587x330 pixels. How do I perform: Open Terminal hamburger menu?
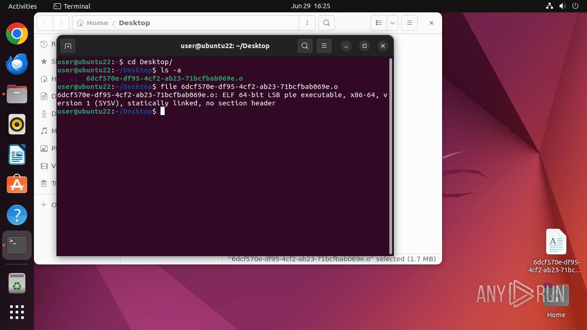click(x=324, y=46)
